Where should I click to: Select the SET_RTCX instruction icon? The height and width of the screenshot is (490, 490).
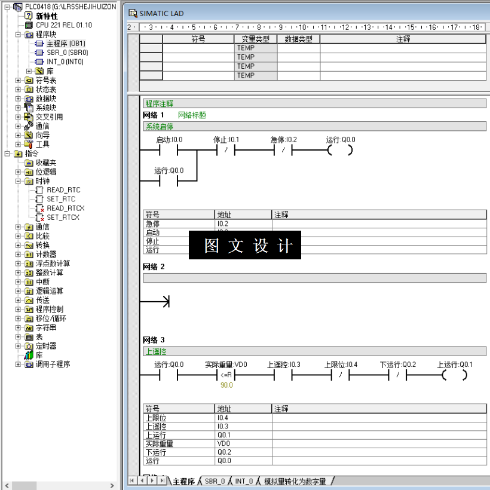39,217
